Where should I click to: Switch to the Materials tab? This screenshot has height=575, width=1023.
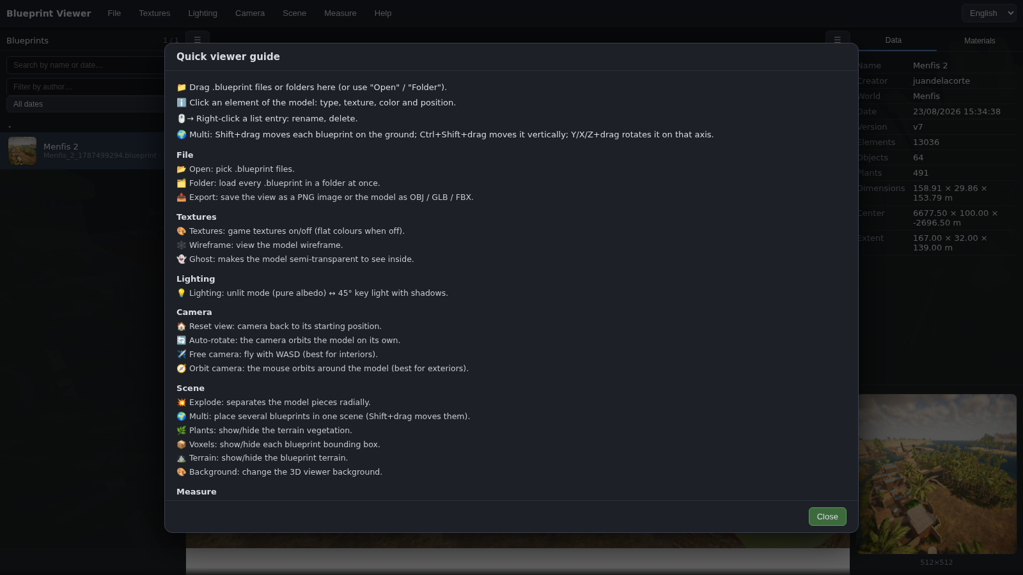[980, 41]
